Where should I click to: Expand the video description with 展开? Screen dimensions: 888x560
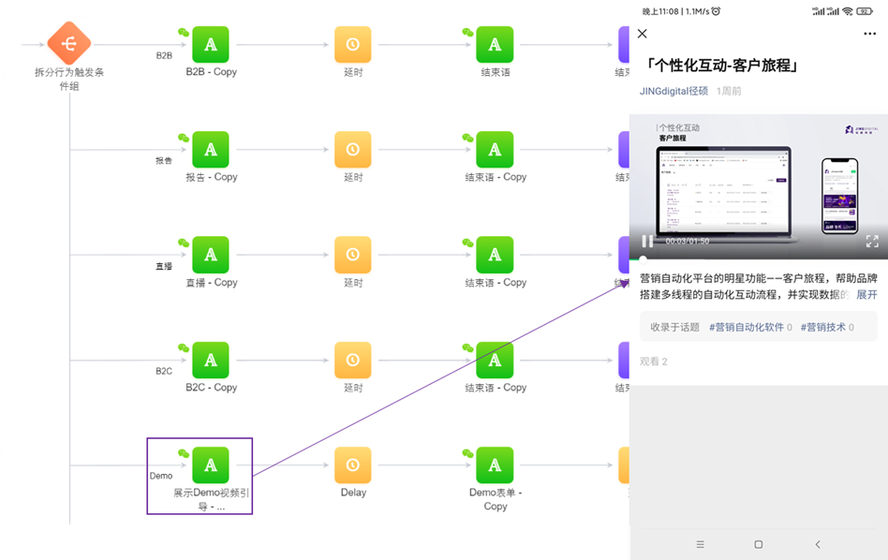[866, 292]
